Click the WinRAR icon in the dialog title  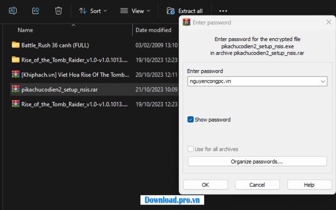point(186,22)
